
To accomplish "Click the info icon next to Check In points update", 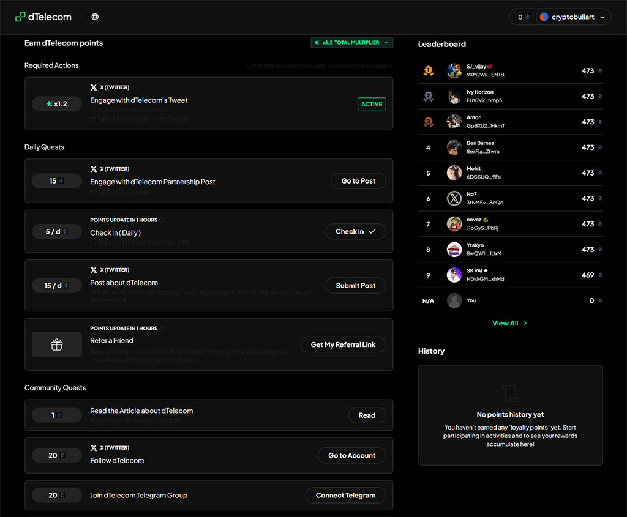I will [162, 220].
